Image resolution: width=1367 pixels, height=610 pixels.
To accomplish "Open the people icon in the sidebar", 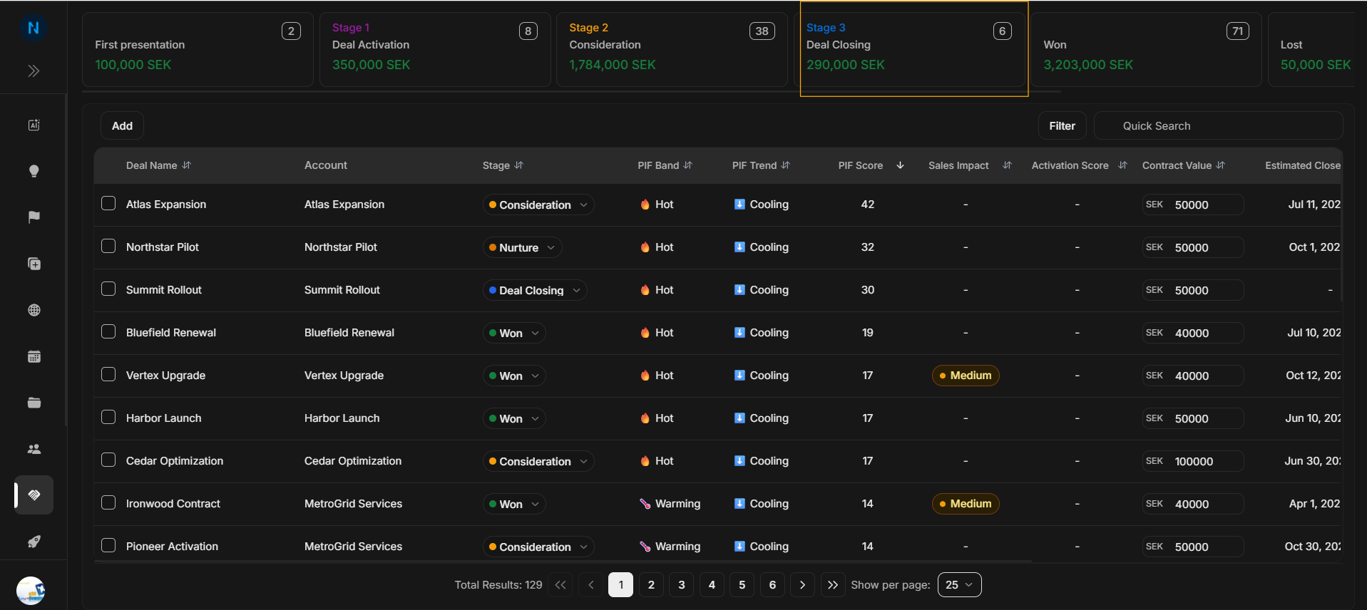I will click(34, 449).
